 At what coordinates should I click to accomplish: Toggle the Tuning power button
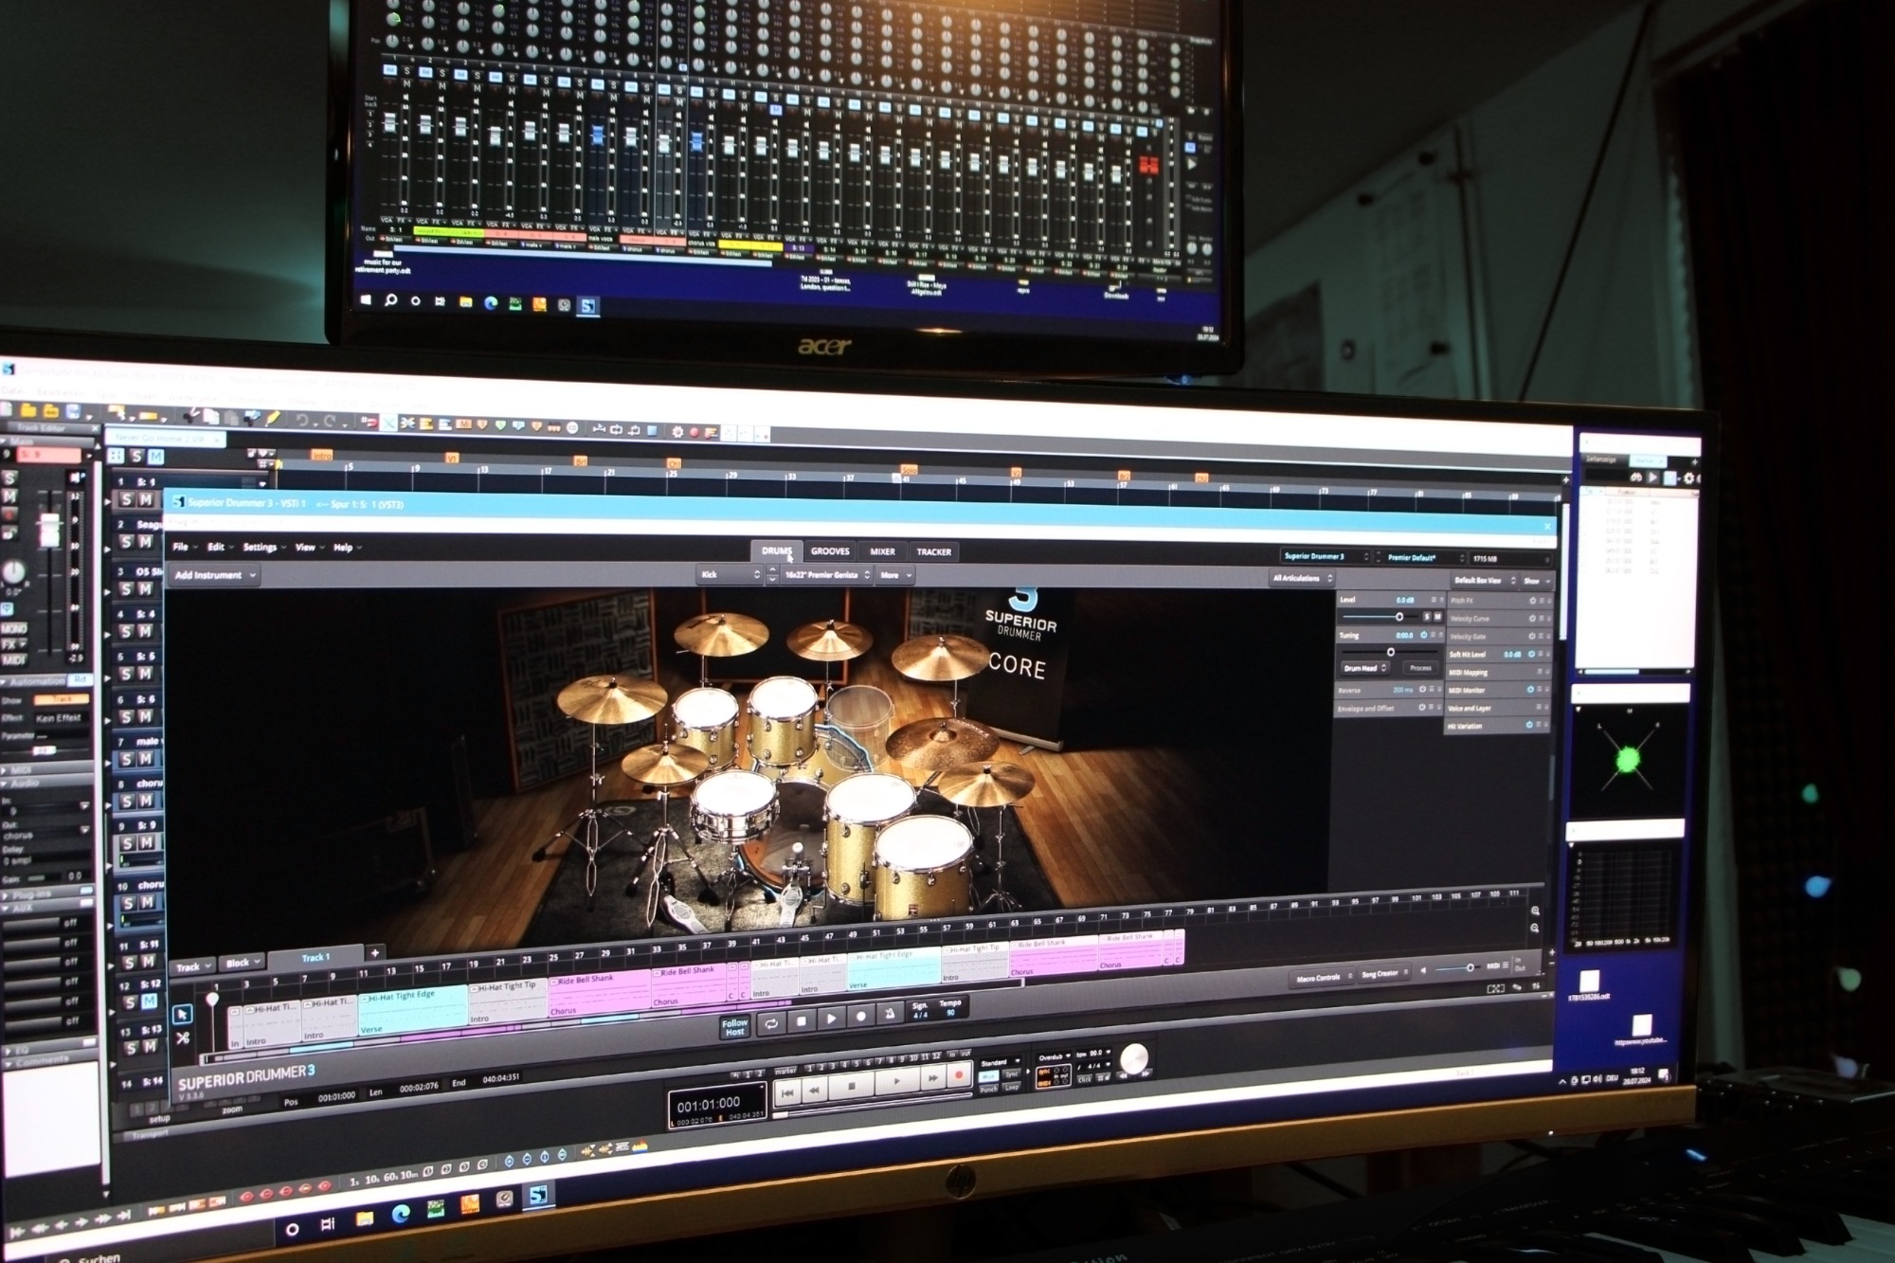(x=1423, y=635)
